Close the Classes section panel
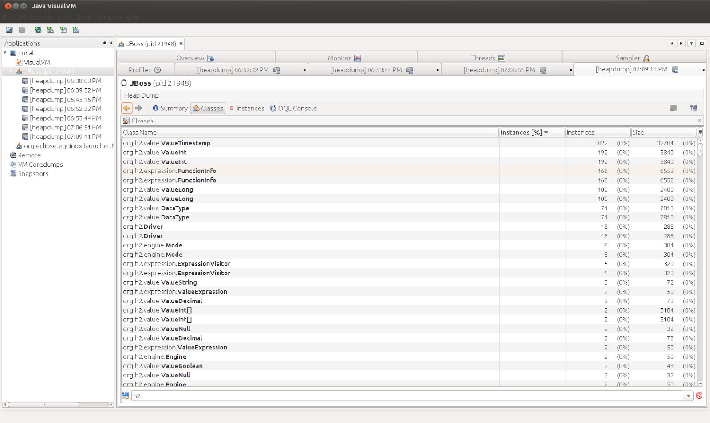This screenshot has height=423, width=710. 699,121
